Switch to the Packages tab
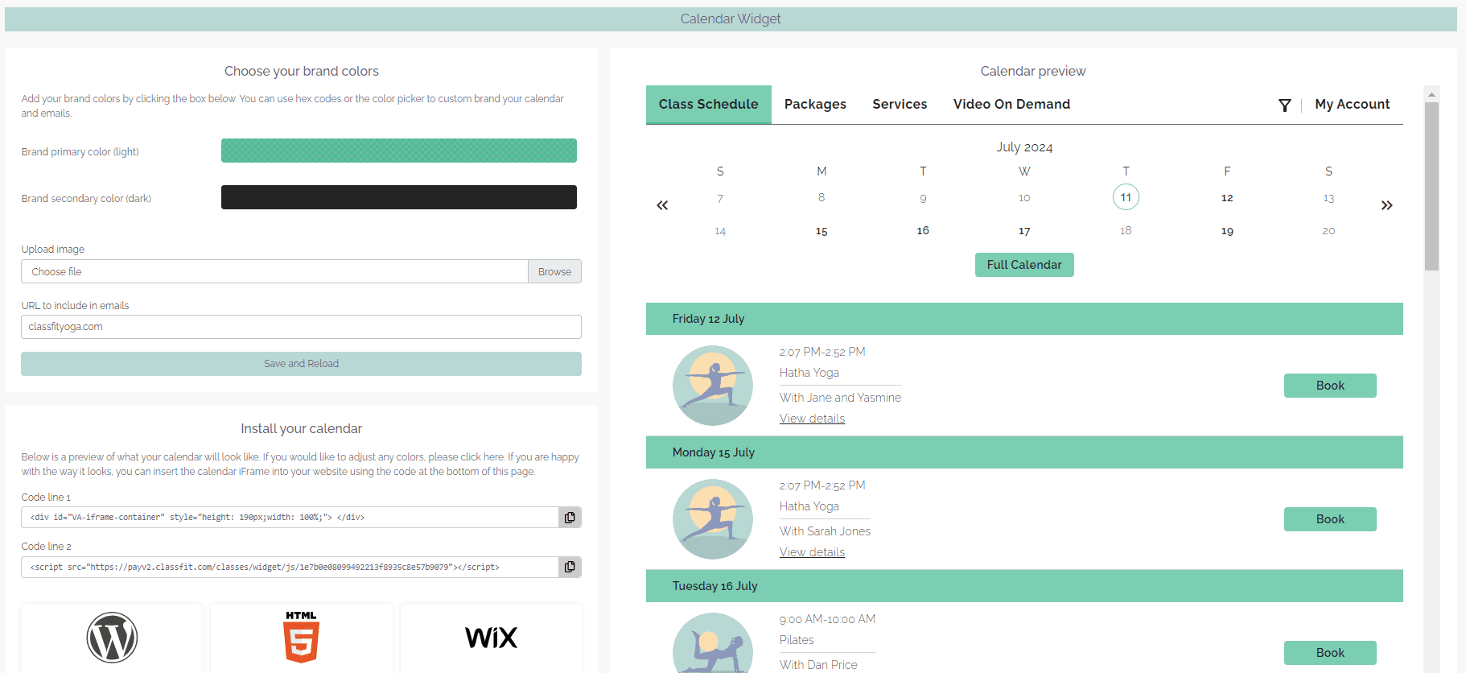Viewport: 1466px width, 673px height. [815, 105]
